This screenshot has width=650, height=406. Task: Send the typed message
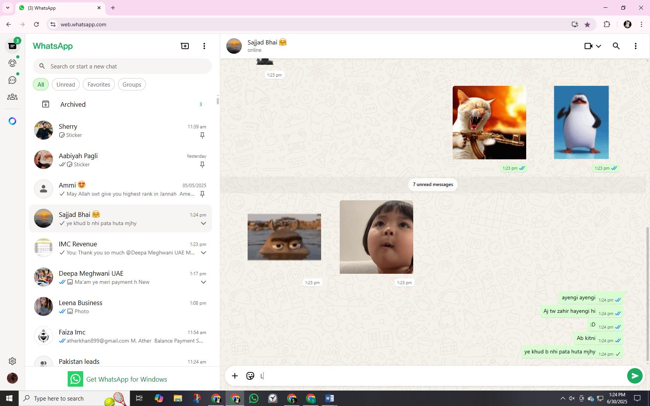(x=635, y=376)
